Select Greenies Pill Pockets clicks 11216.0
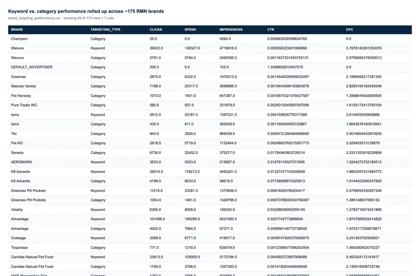420x276 pixels. (156, 191)
